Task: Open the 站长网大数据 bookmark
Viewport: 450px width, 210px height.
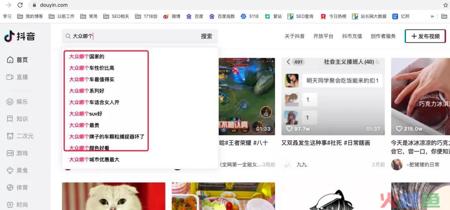Action: (x=369, y=16)
